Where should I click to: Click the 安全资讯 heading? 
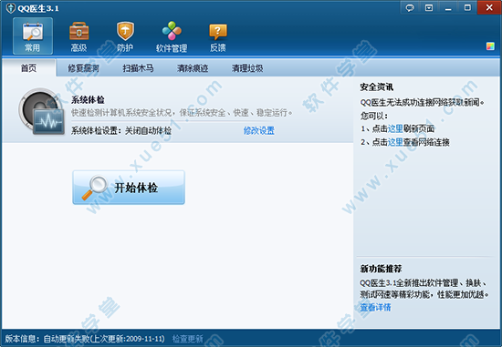(x=376, y=87)
